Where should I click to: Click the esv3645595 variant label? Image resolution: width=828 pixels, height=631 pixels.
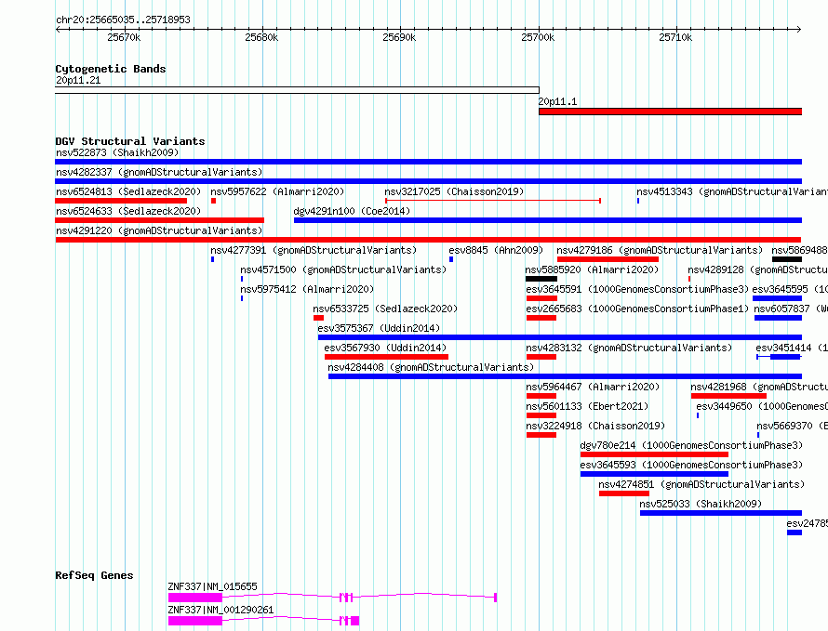(x=790, y=289)
